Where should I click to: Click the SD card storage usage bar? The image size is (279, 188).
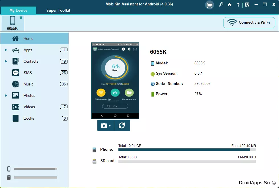click(187, 161)
